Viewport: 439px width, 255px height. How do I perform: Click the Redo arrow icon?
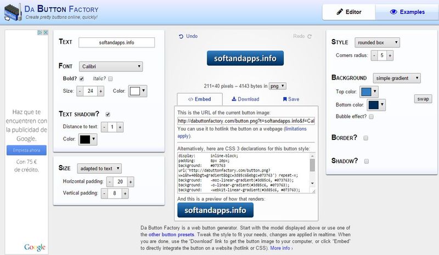pyautogui.click(x=309, y=36)
